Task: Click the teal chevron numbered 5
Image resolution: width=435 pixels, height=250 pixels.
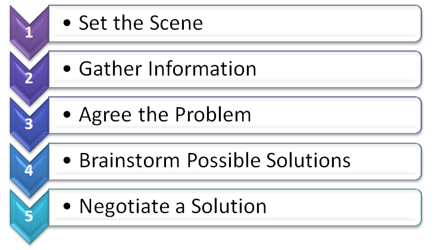Action: pyautogui.click(x=29, y=216)
